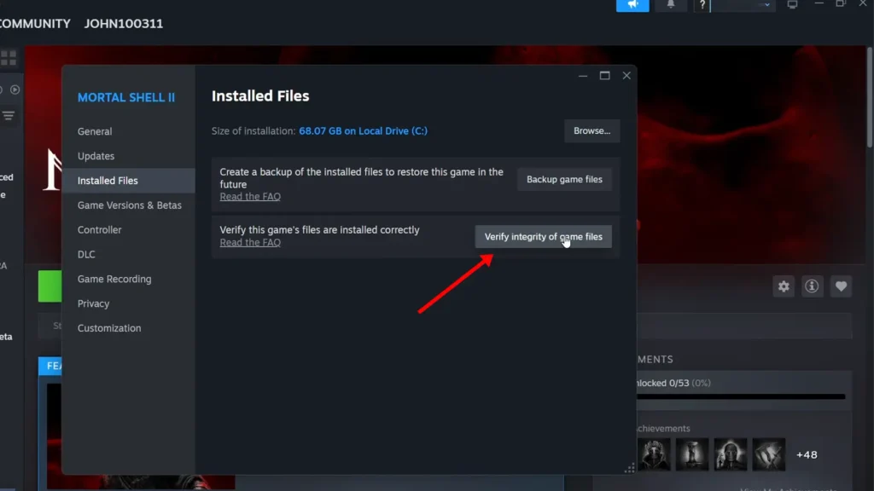This screenshot has width=874, height=491.
Task: Expand the account dropdown arrow
Action: [x=767, y=5]
